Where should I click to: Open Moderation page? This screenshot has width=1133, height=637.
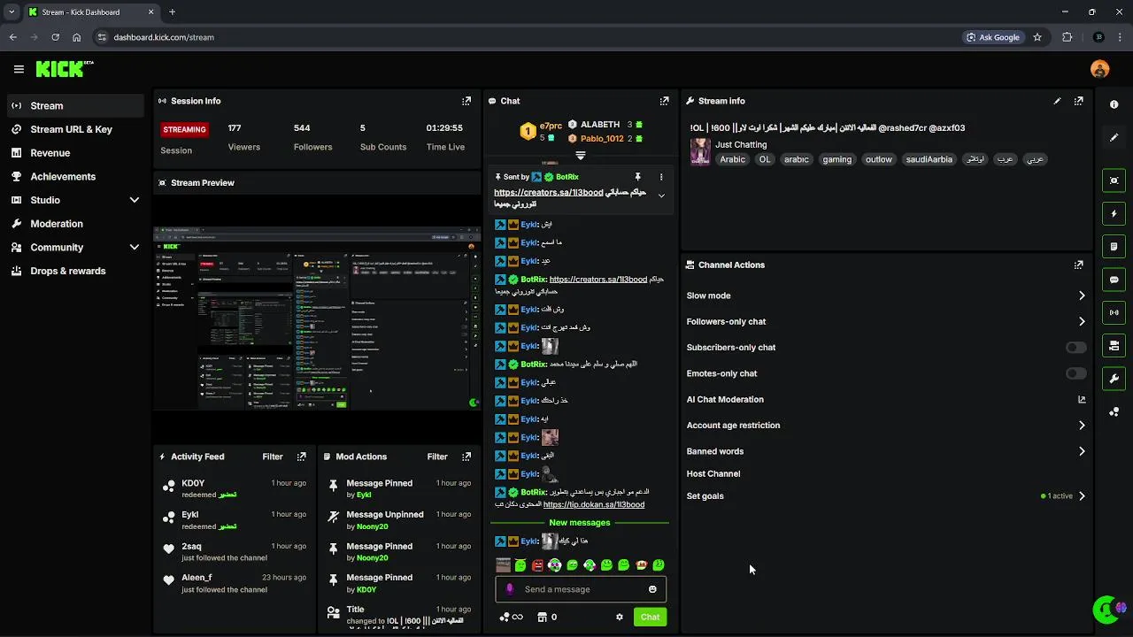(x=74, y=224)
